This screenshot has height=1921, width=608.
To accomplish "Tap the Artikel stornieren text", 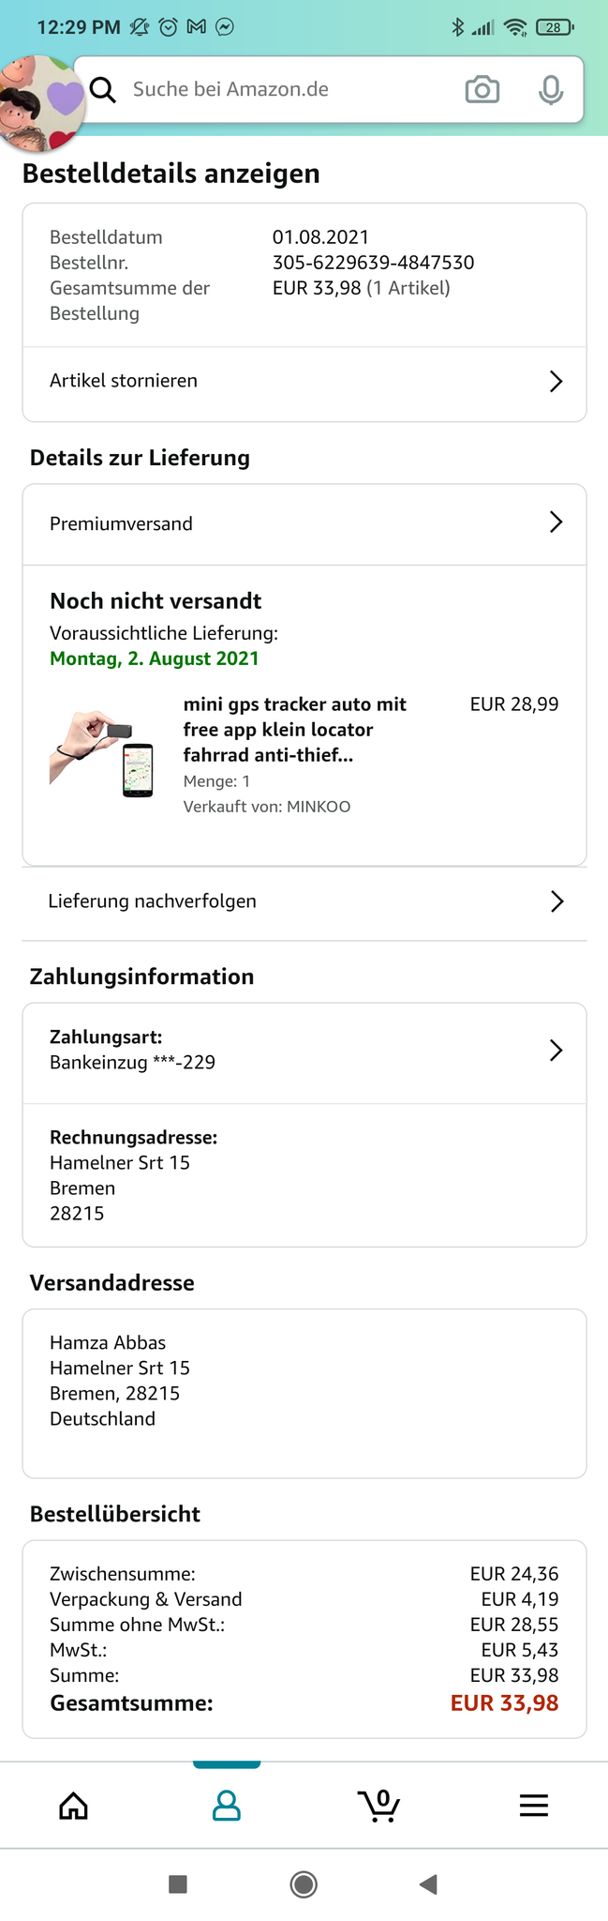I will pos(124,381).
